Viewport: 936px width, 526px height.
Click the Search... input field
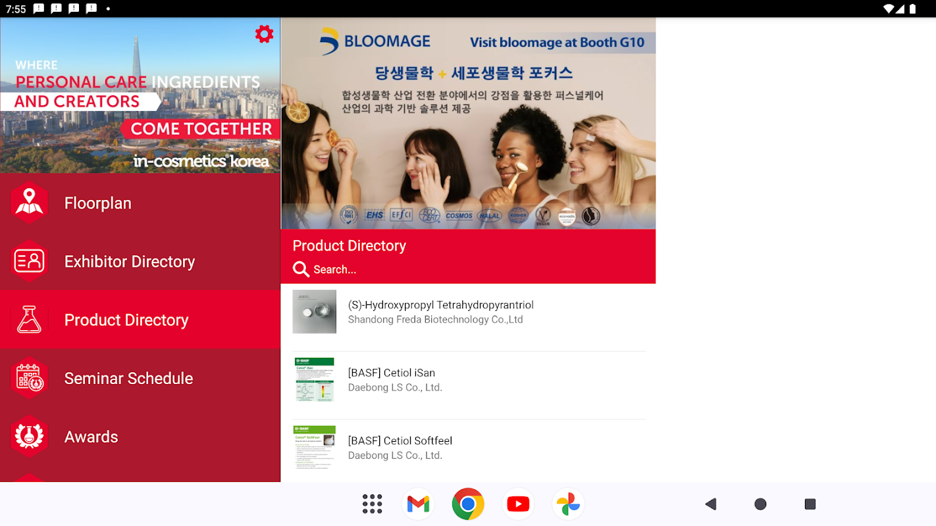point(468,270)
